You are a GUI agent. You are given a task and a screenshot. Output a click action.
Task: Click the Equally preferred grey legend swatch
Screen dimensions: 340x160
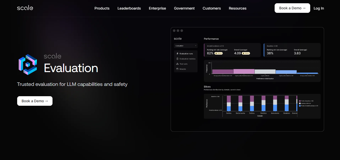click(300, 103)
